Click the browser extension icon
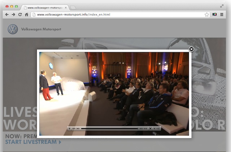This screenshot has width=231, height=152. pos(214,14)
